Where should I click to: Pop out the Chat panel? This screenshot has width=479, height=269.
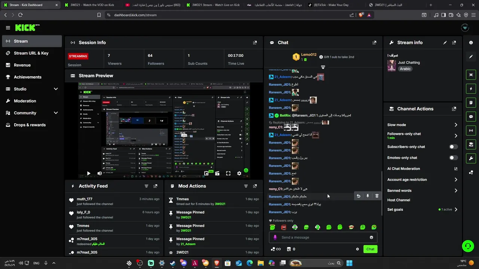click(374, 43)
